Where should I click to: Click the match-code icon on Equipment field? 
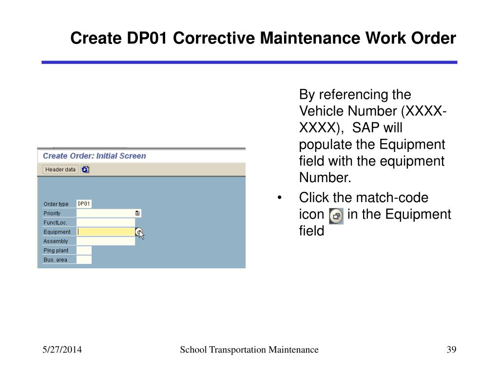coord(139,232)
